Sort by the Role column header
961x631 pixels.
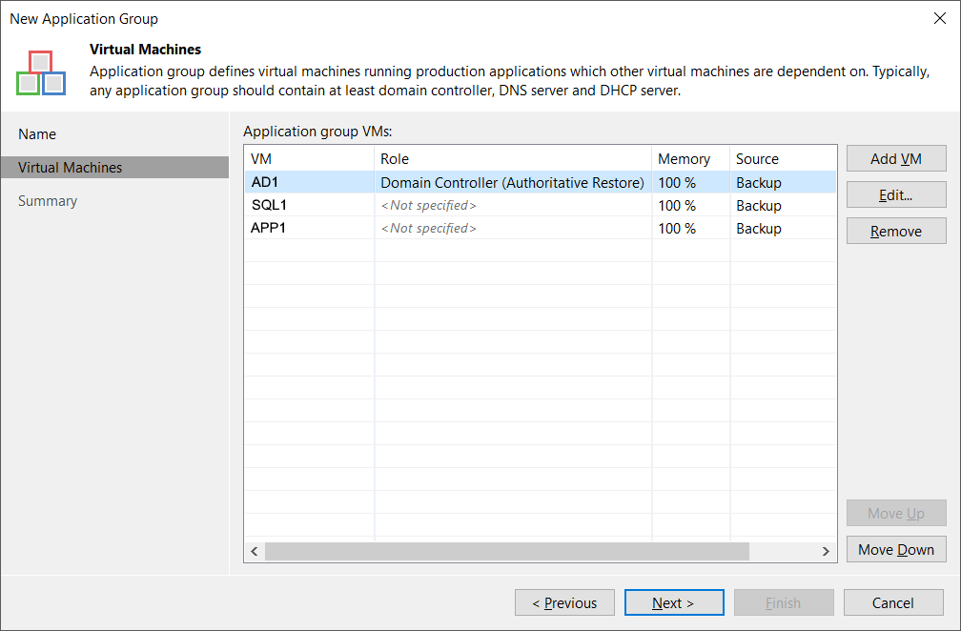[513, 158]
